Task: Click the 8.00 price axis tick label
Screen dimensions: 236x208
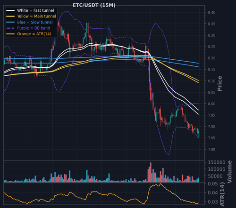Action: tap(211, 104)
